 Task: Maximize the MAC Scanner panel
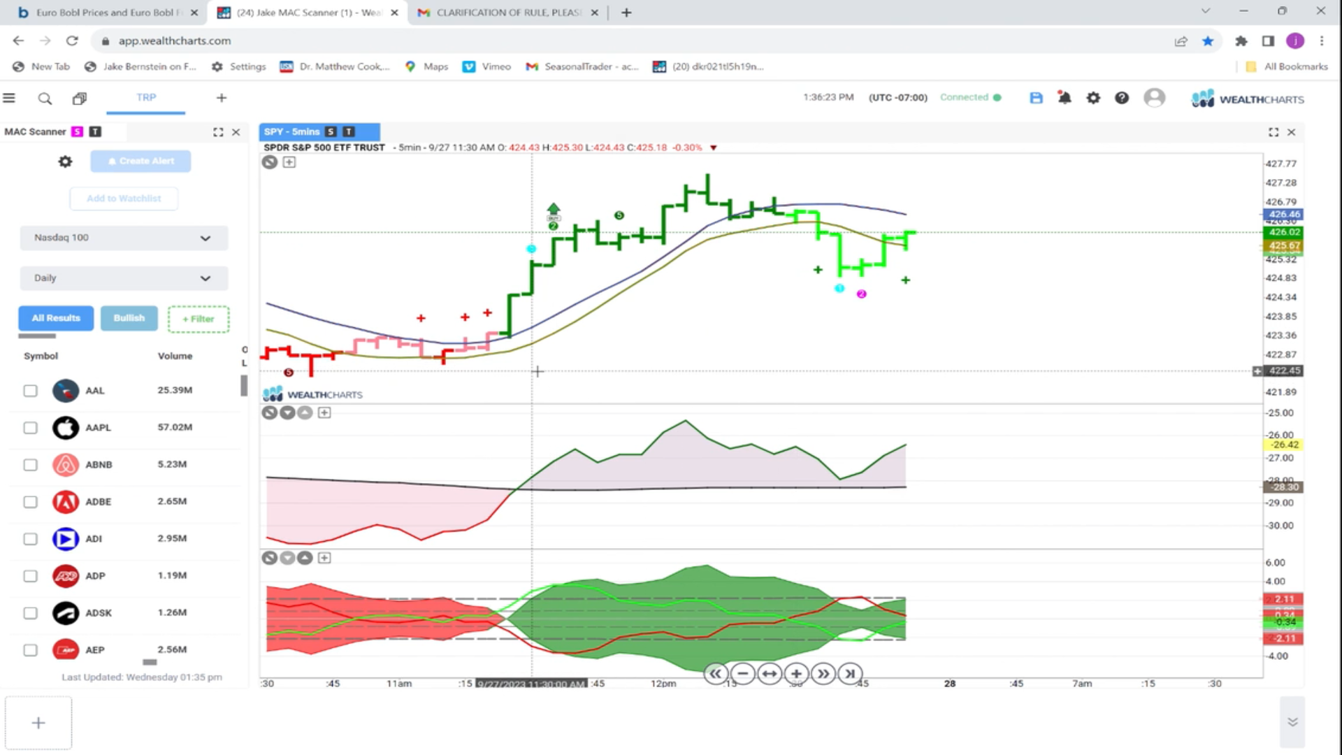[x=218, y=131]
